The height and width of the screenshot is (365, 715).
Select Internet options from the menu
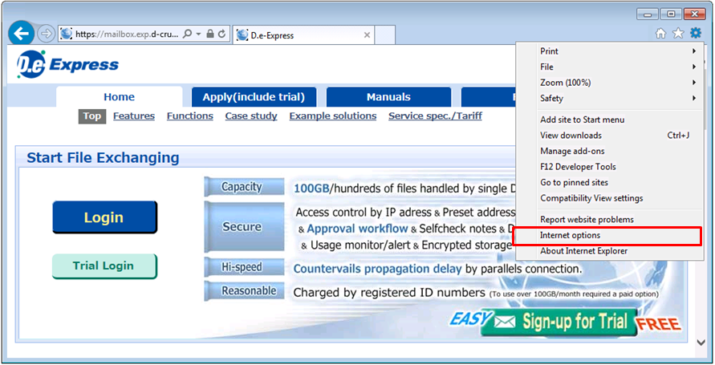tap(570, 236)
